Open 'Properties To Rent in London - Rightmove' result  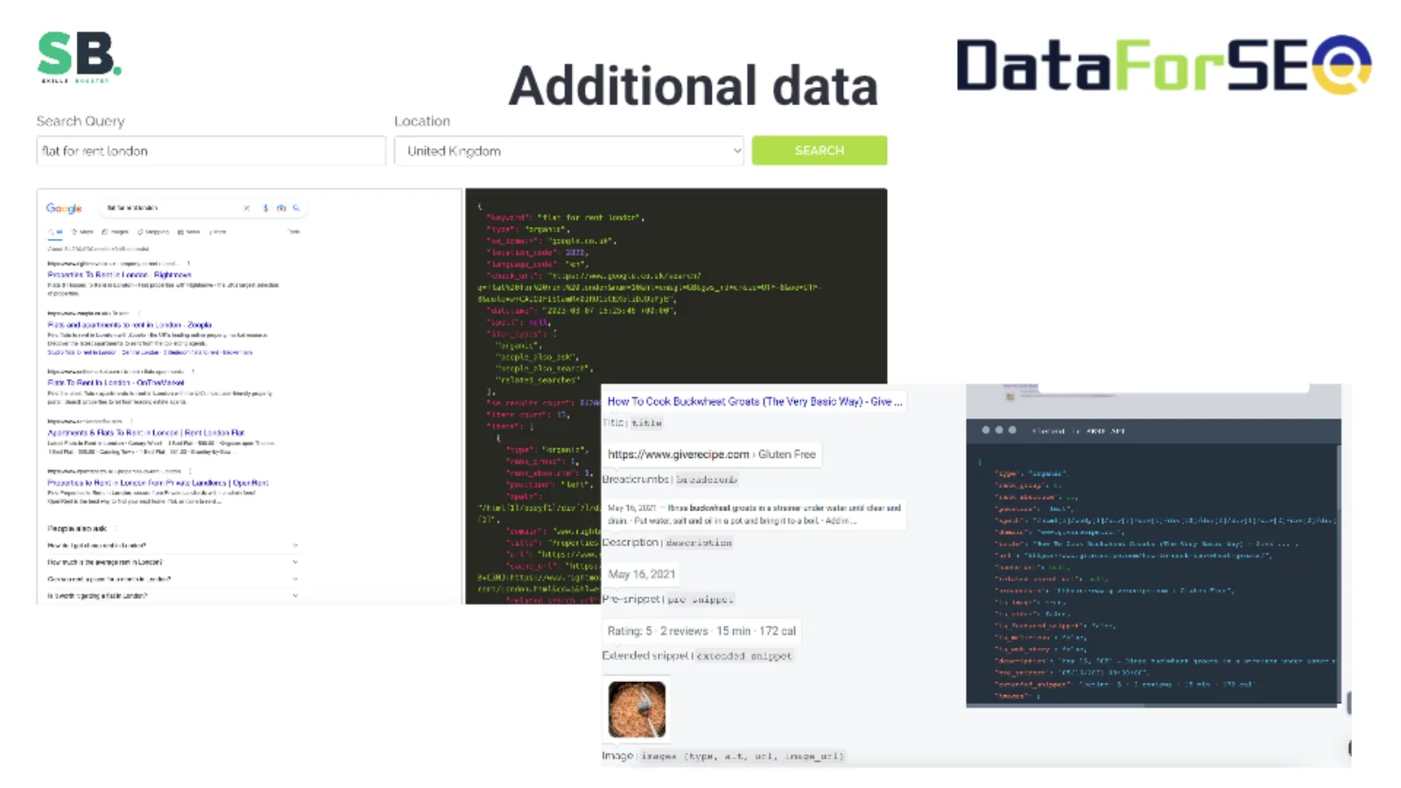(119, 275)
